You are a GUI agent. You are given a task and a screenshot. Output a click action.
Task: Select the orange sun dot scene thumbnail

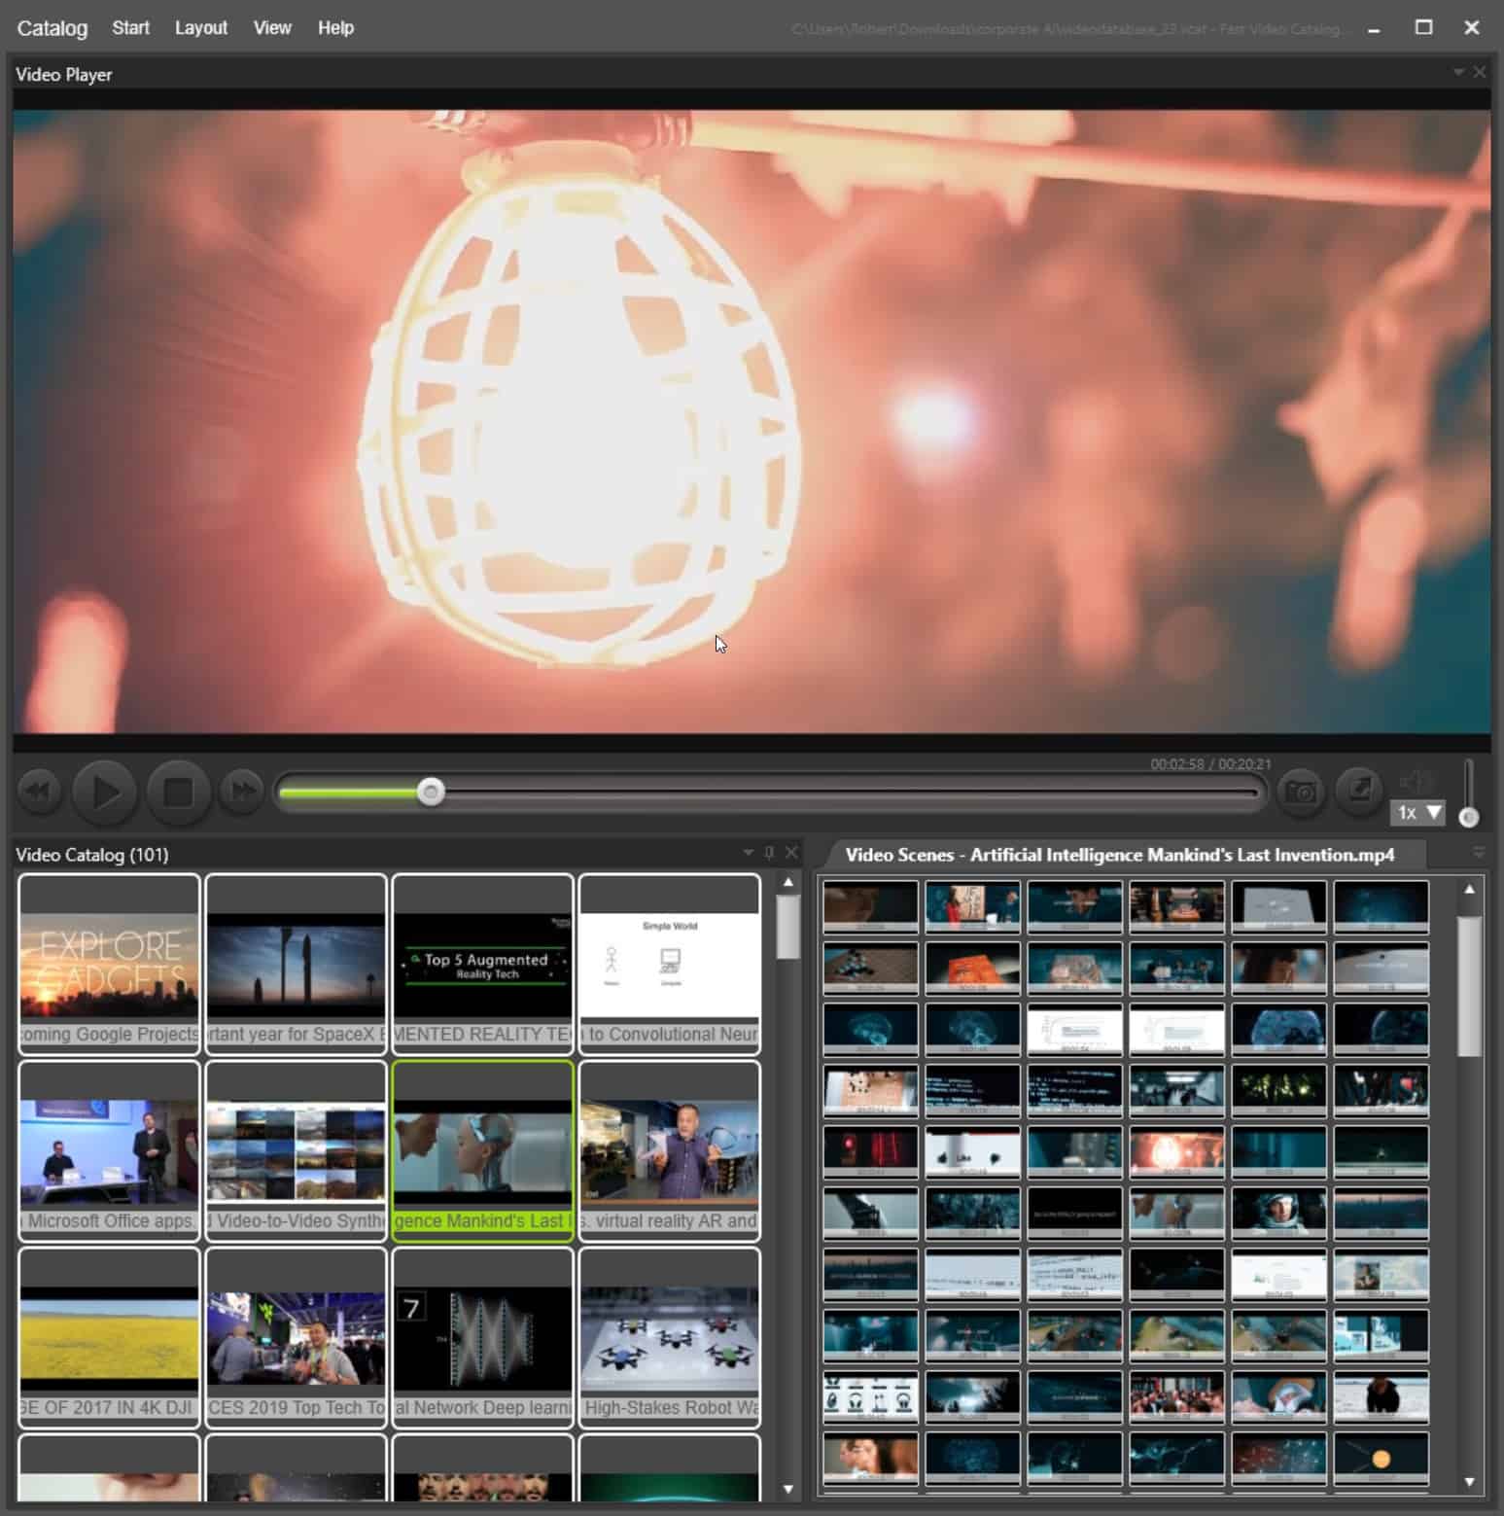[x=1381, y=1458]
